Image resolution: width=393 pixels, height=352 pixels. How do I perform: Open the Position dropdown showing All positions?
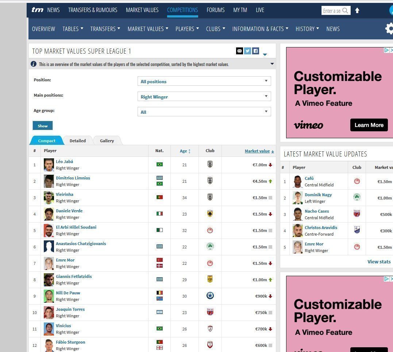tap(204, 81)
